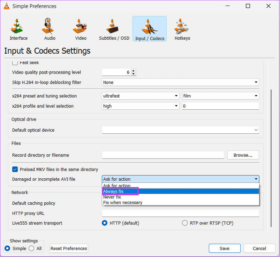The image size is (280, 257).
Task: Click the VLC cone icon in title bar
Action: (6, 6)
